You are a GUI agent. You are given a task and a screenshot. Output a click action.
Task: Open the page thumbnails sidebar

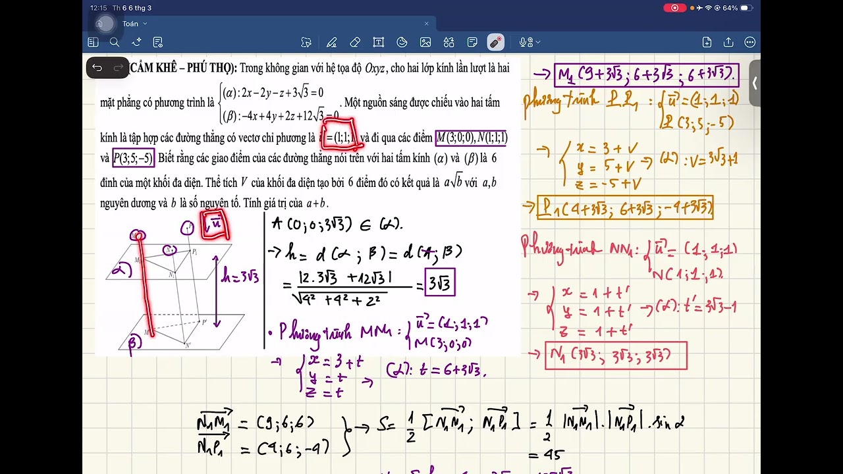[x=93, y=42]
